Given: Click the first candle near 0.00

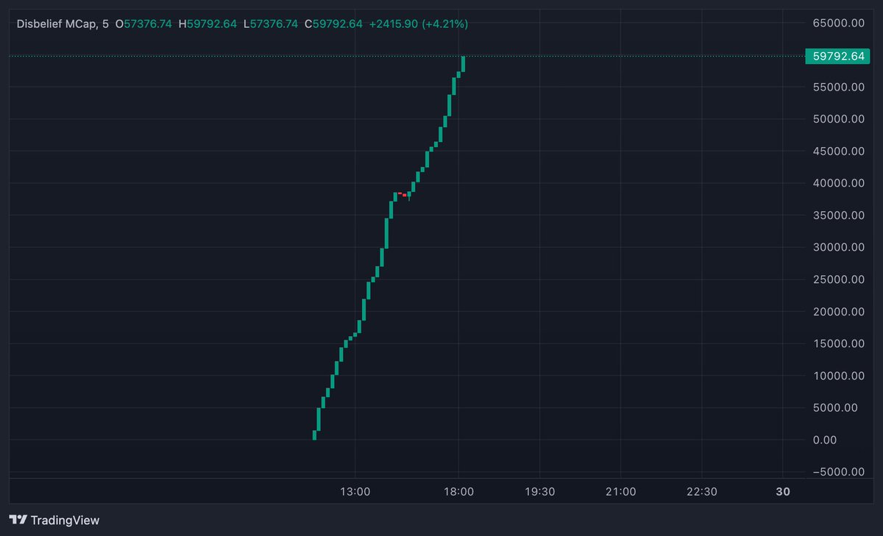Looking at the screenshot, I should click(314, 435).
